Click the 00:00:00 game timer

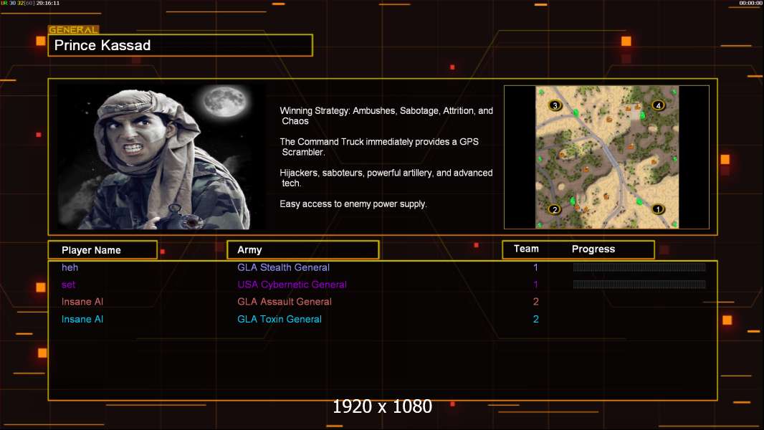click(x=750, y=3)
